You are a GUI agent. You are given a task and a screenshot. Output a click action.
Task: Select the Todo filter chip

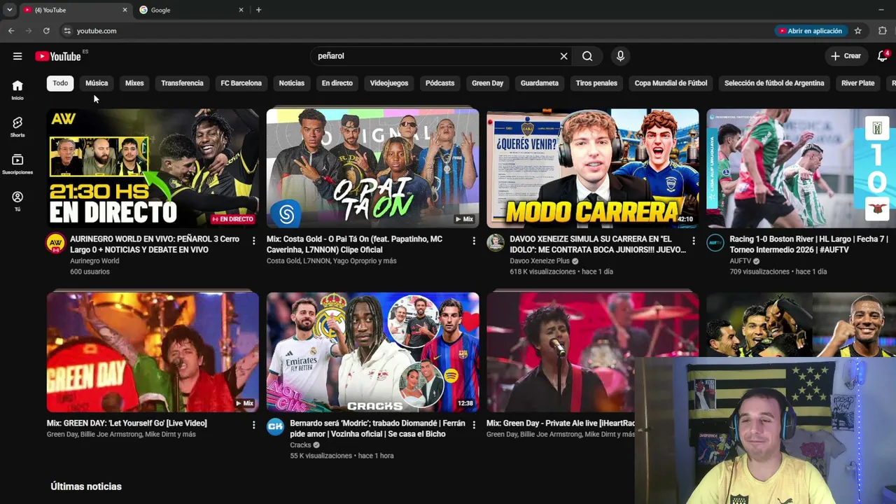click(60, 83)
